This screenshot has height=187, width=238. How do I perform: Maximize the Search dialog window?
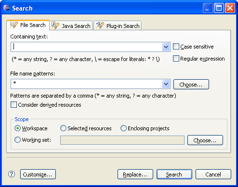(219, 8)
